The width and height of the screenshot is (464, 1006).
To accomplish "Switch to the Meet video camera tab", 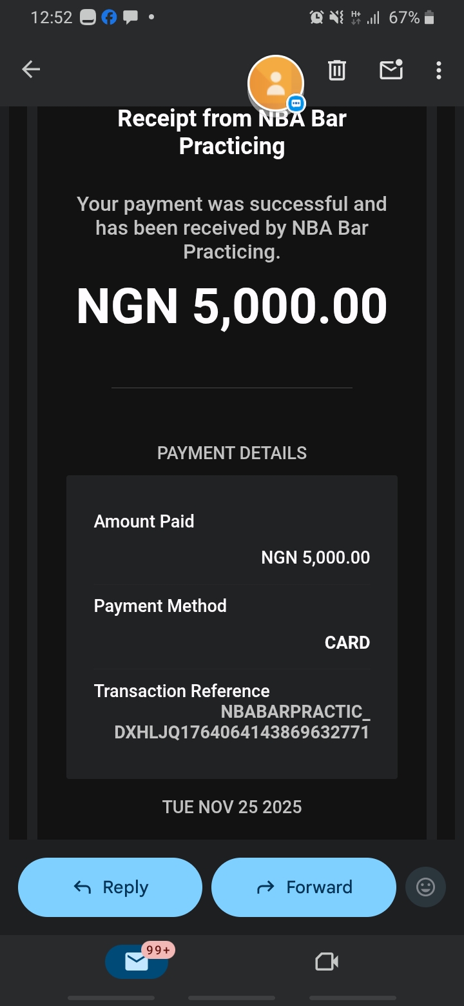I will (327, 962).
